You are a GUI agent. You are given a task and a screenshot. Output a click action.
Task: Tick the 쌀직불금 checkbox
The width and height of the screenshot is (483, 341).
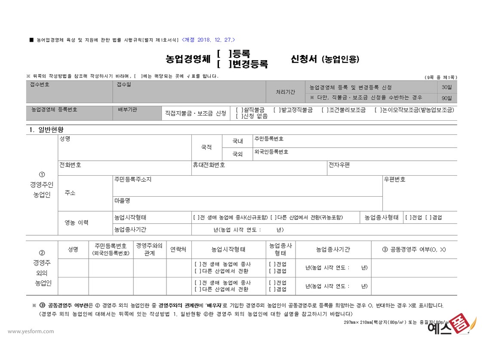pyautogui.click(x=239, y=110)
